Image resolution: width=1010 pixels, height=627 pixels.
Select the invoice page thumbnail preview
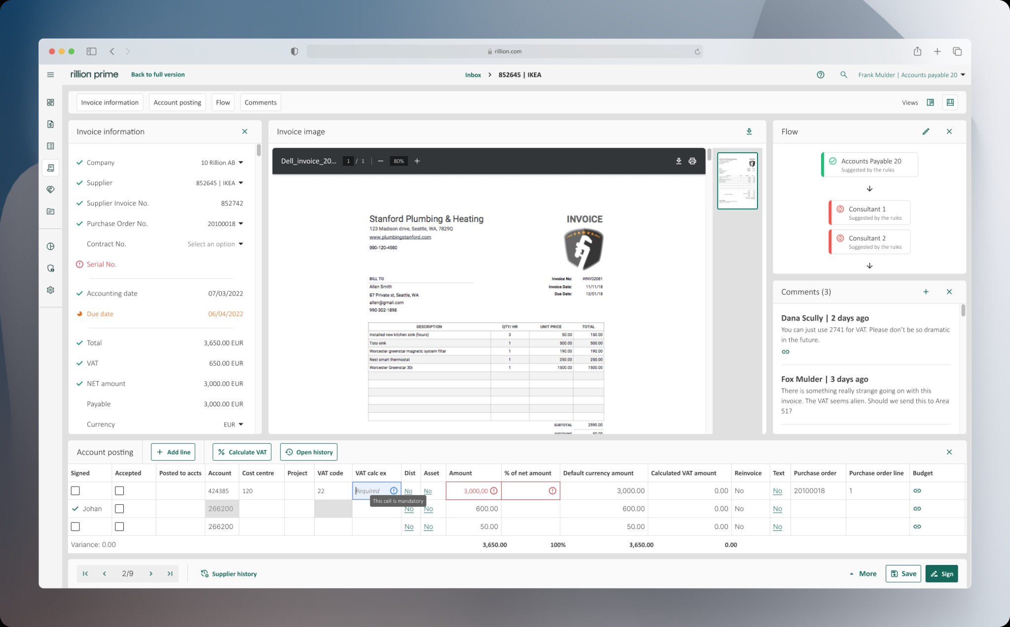[x=737, y=181]
